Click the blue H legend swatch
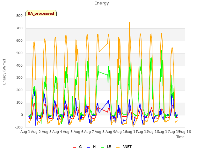This screenshot has height=153, width=204. coord(88,147)
